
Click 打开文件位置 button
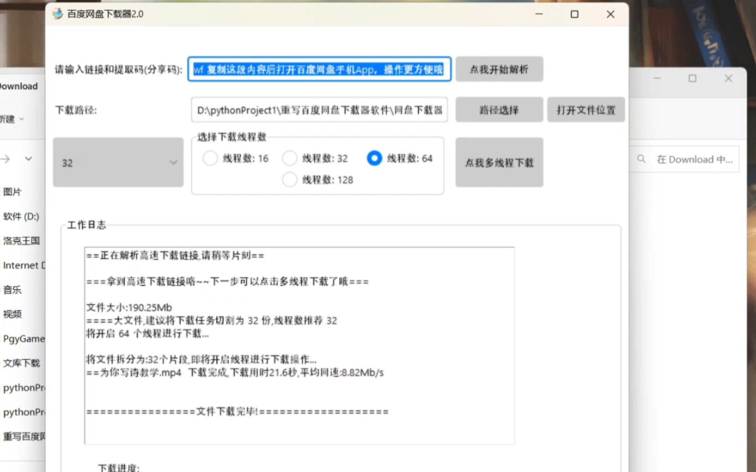(x=586, y=110)
